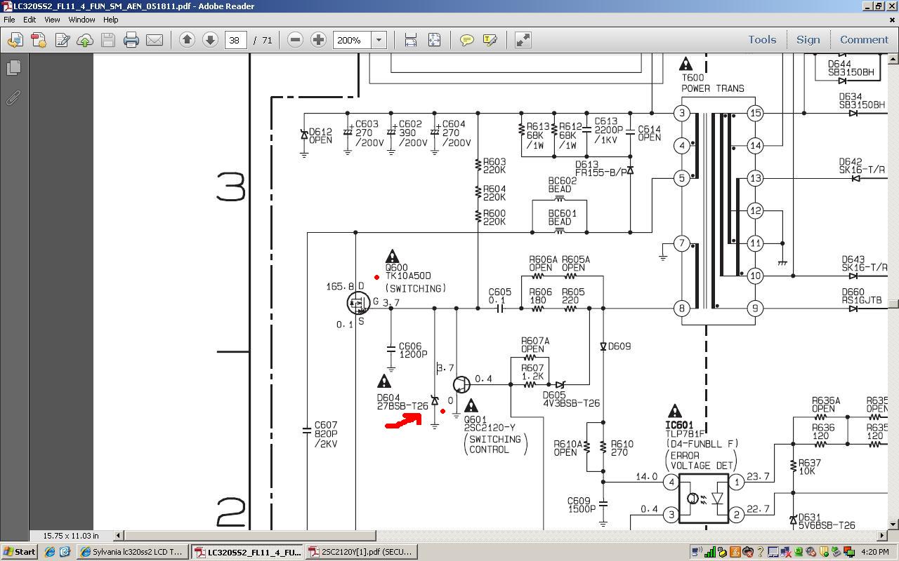Image resolution: width=899 pixels, height=561 pixels.
Task: Click the Print file icon
Action: coord(131,40)
